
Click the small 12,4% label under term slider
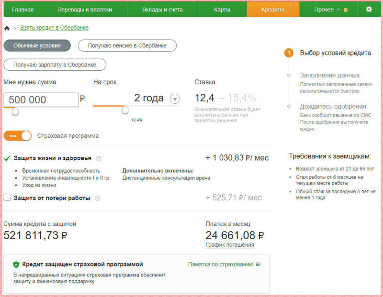(137, 120)
